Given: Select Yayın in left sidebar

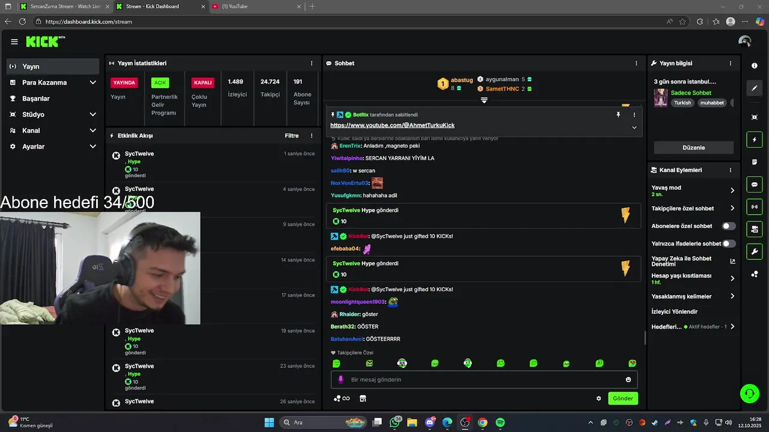Looking at the screenshot, I should (x=53, y=67).
